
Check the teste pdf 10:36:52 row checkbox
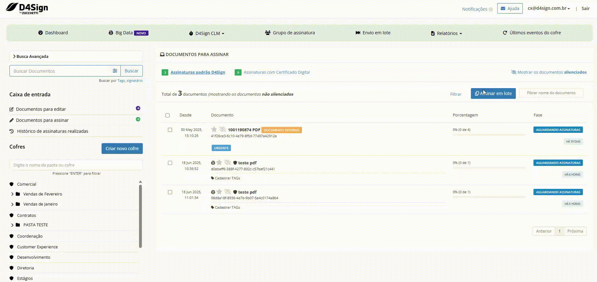click(170, 163)
